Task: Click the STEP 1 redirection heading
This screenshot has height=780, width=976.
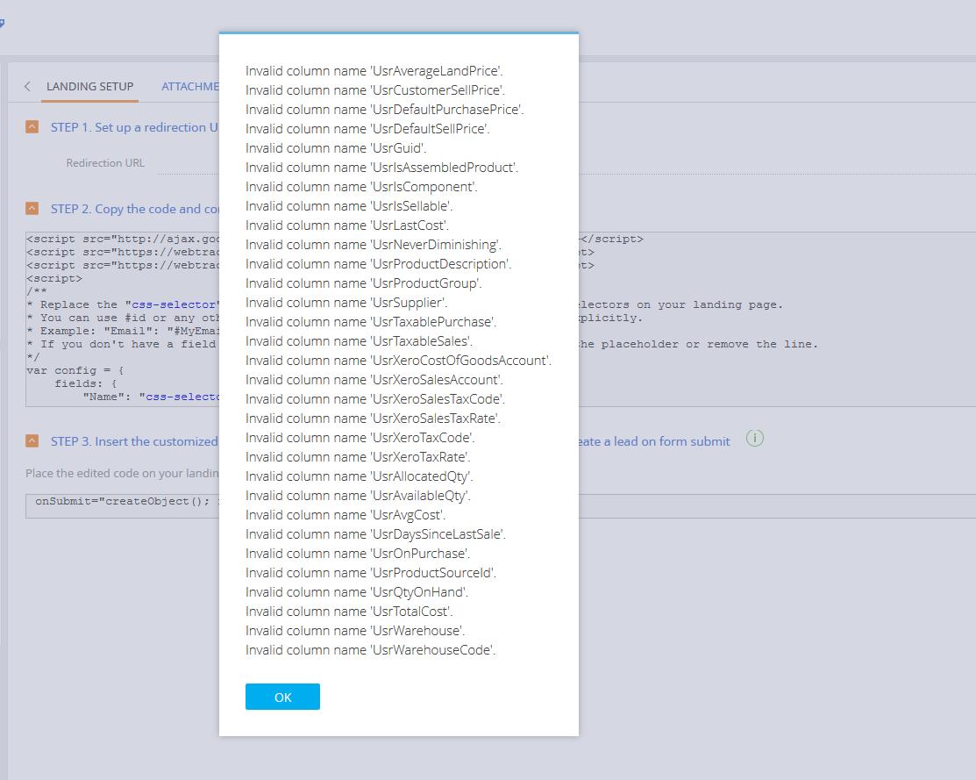Action: point(134,127)
